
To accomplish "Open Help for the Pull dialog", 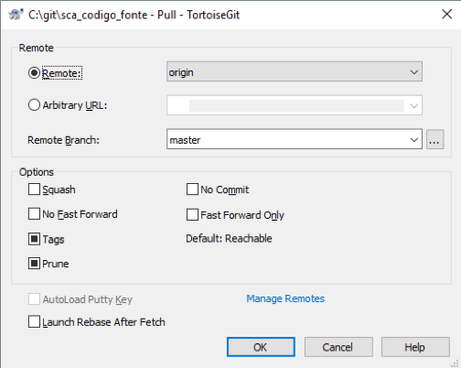I will click(x=415, y=347).
